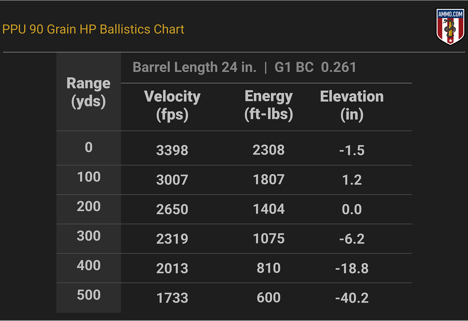Click the 0.0 elevation zero value
468x321 pixels.
(352, 209)
